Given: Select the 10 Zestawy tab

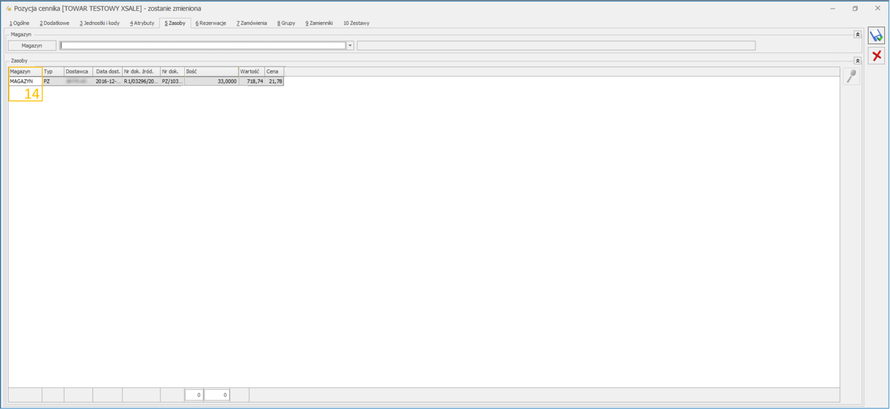Looking at the screenshot, I should (356, 23).
